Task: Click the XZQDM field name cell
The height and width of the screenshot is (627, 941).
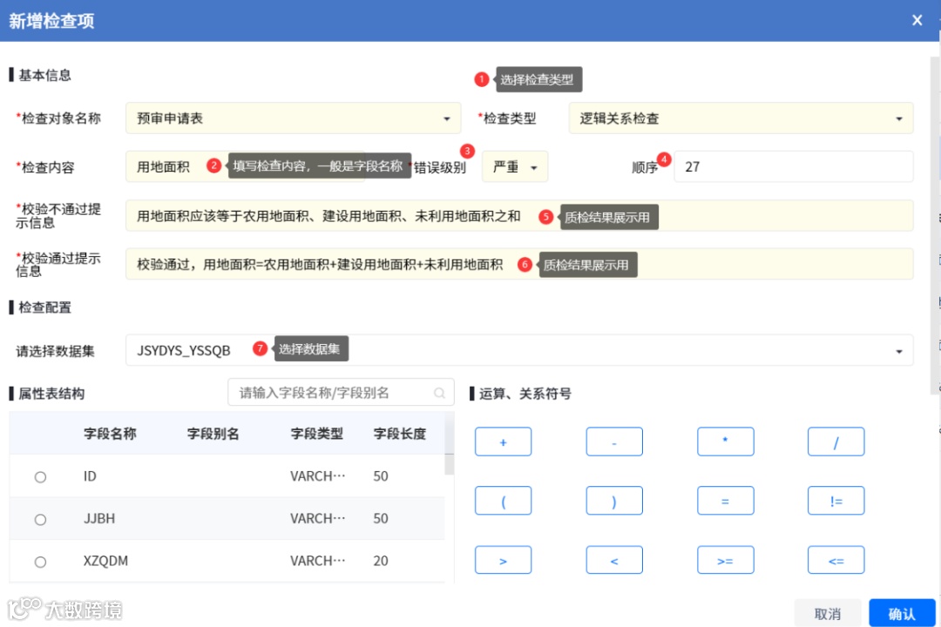Action: (105, 561)
